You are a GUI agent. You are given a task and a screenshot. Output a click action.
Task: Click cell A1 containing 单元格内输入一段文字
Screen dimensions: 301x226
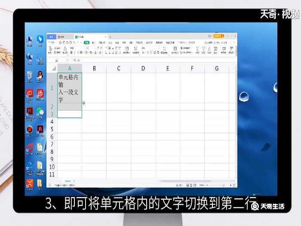[70, 88]
